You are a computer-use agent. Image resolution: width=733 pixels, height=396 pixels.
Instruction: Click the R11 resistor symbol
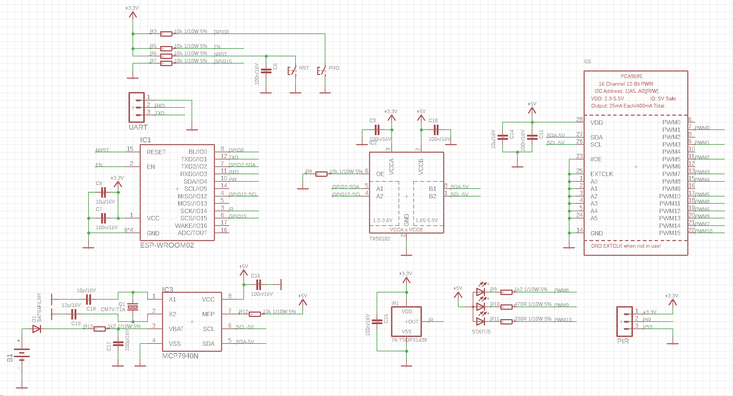point(506,322)
